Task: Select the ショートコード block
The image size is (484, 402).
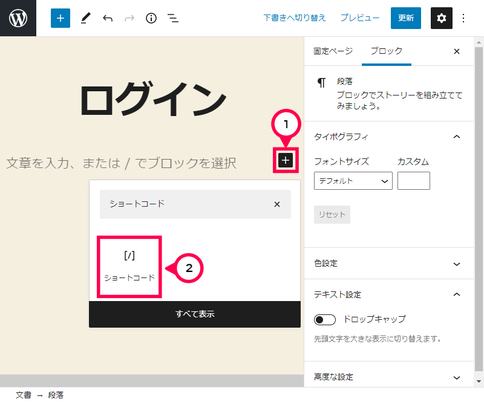Action: pos(129,267)
